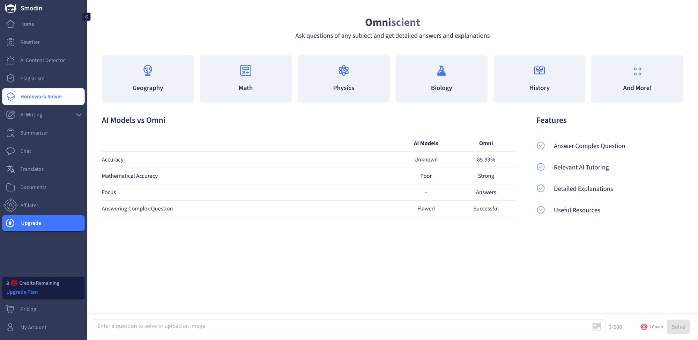Click the 'Omni' column header
The image size is (698, 340).
pos(486,143)
